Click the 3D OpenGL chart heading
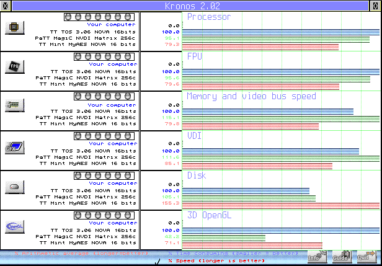Screen dimensions: 382x266 click(x=209, y=215)
